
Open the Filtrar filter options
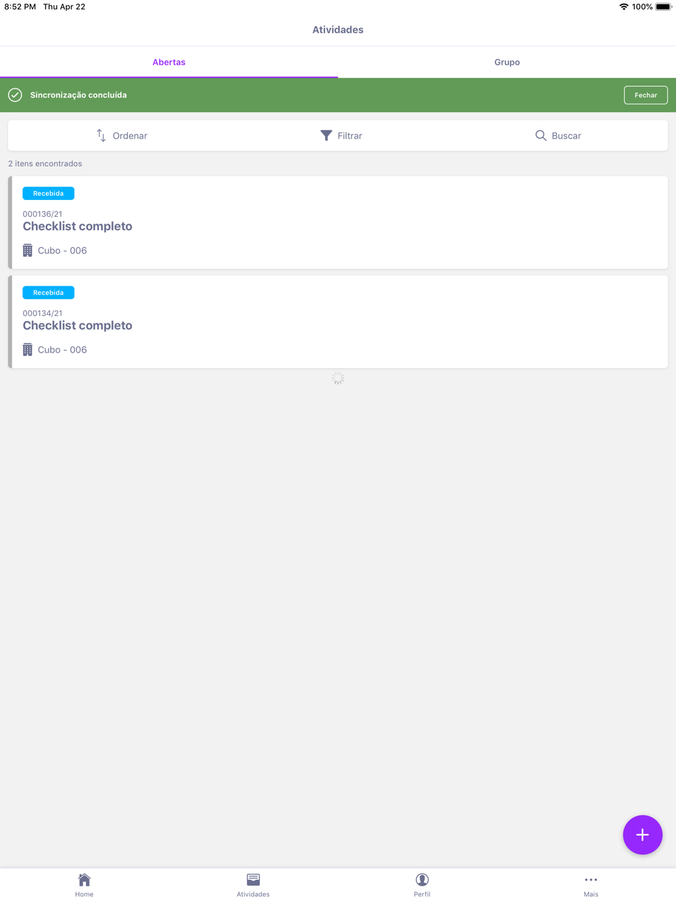coord(341,136)
